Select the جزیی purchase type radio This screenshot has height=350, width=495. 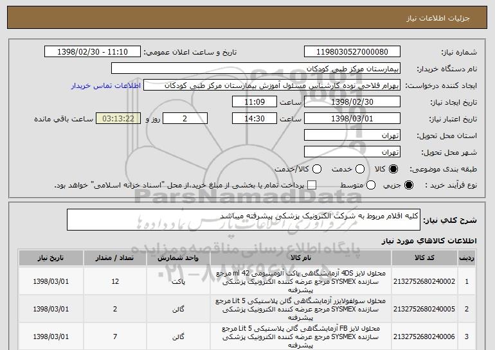408,185
